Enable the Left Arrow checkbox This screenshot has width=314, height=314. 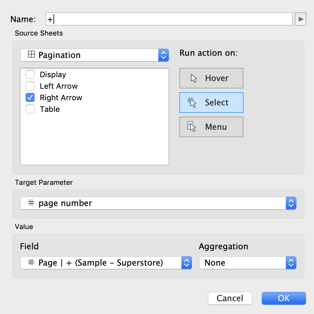[30, 86]
